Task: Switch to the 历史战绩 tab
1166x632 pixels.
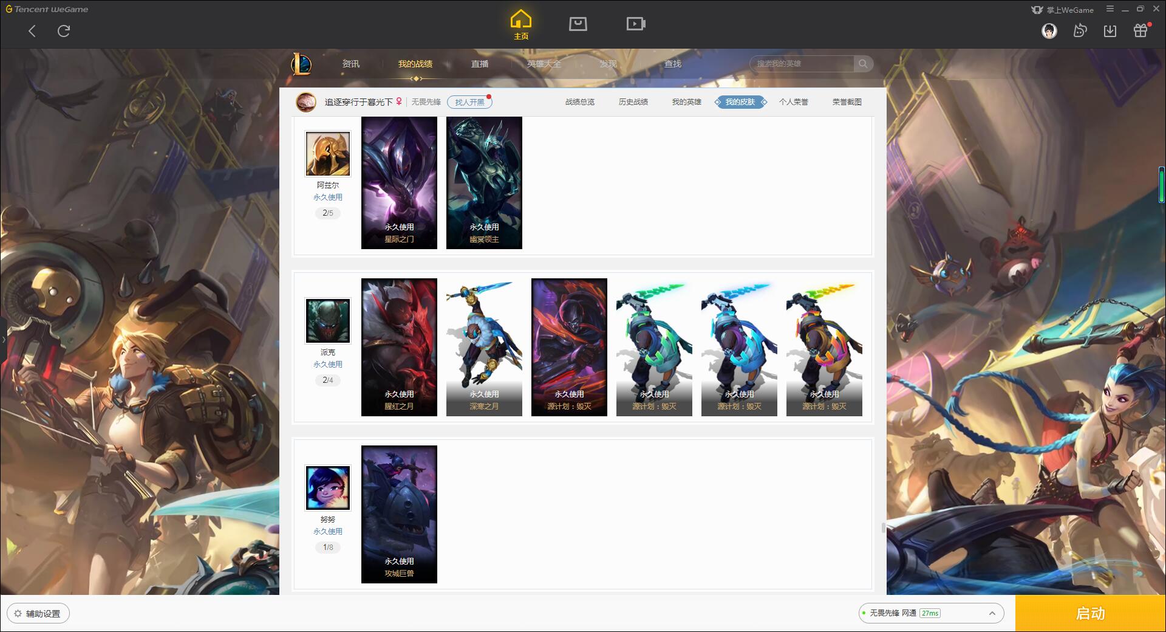Action: 633,102
